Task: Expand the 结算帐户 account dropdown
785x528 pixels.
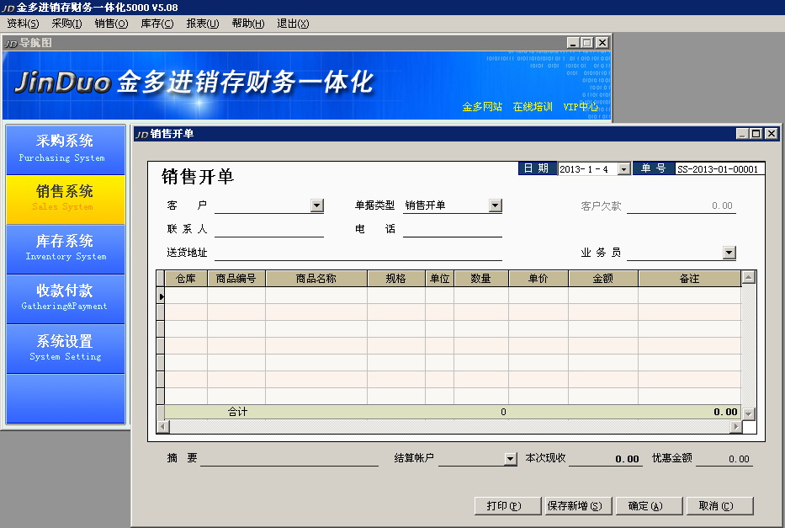Action: (x=510, y=459)
